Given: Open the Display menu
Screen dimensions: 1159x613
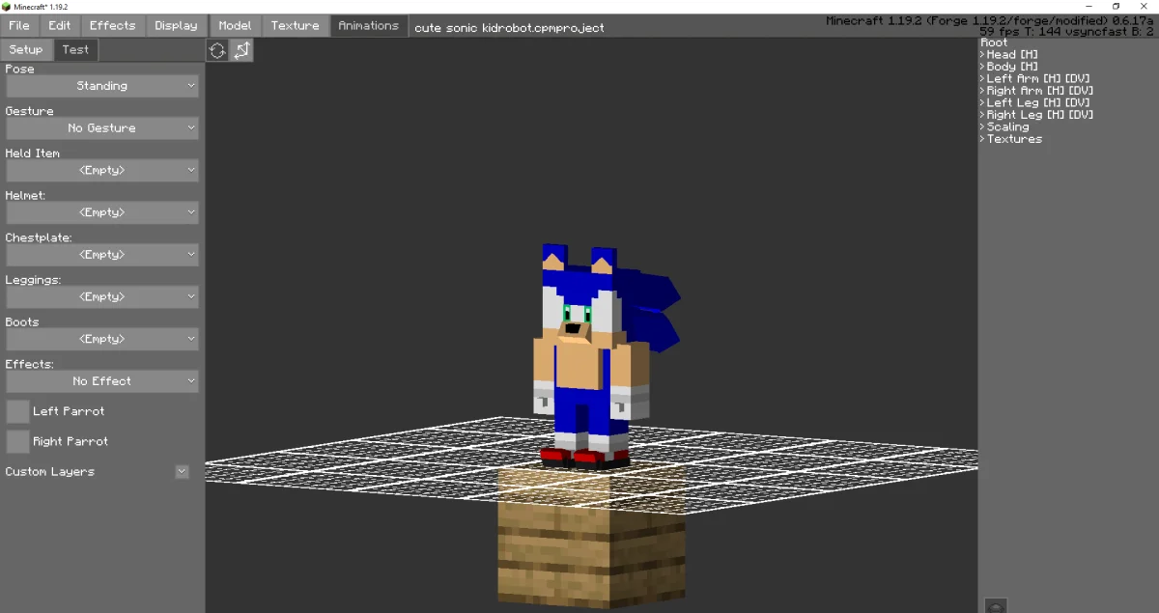Looking at the screenshot, I should click(x=176, y=25).
